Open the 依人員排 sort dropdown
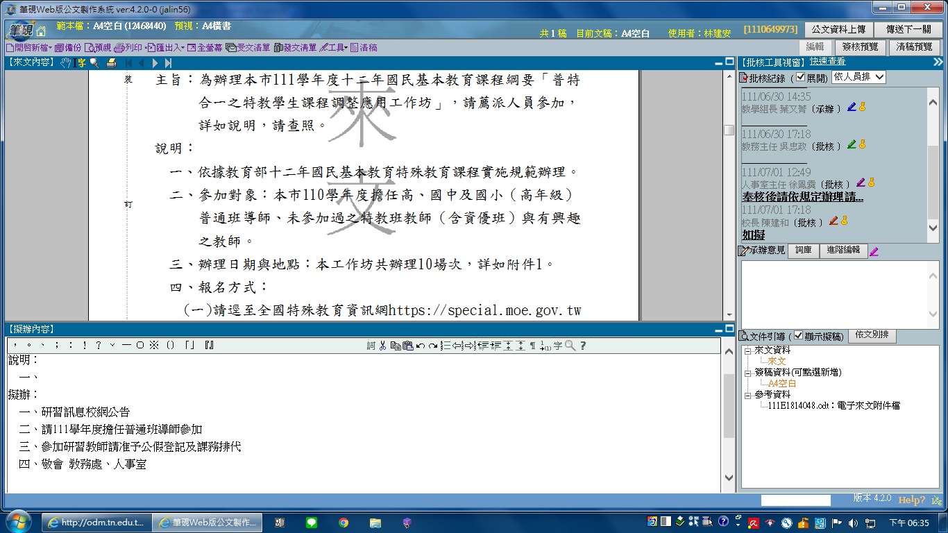This screenshot has height=533, width=948. tap(858, 77)
